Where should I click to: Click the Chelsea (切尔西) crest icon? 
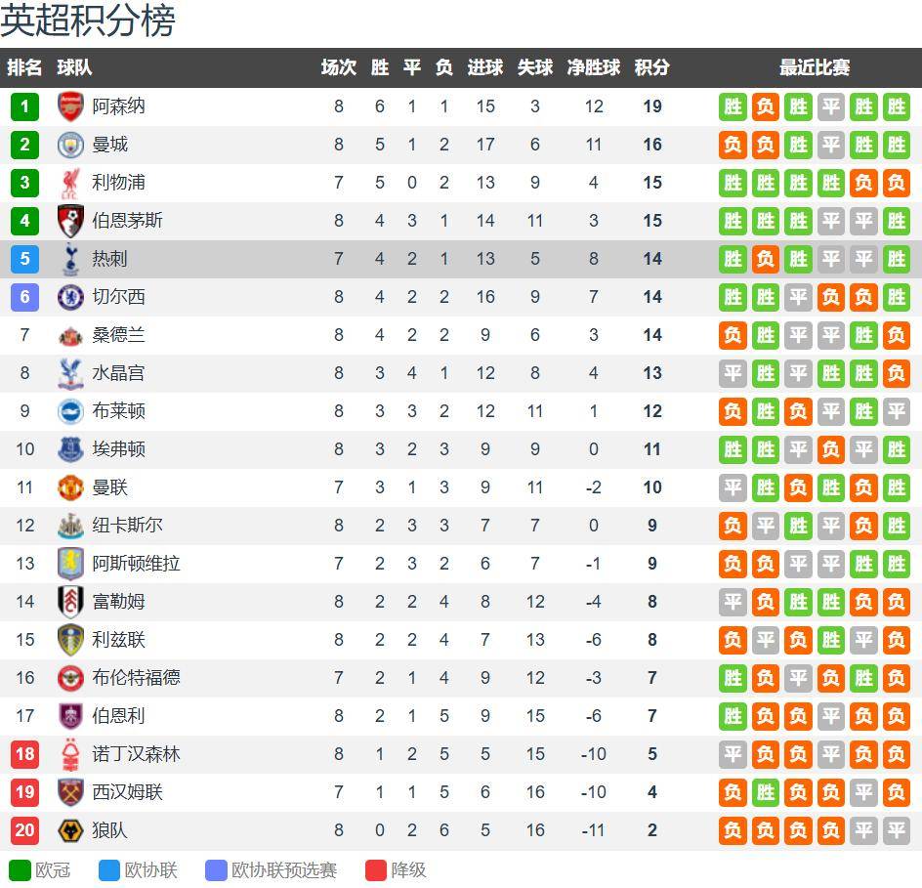point(70,297)
